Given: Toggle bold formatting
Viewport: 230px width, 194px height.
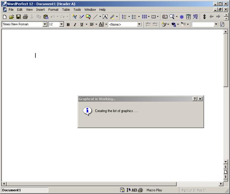Looking at the screenshot, I should tap(68, 25).
